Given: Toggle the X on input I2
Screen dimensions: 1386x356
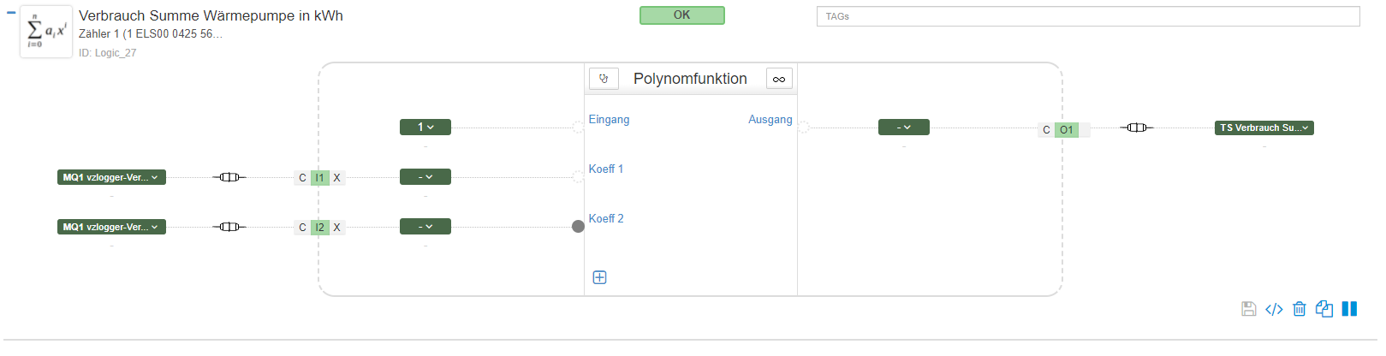Looking at the screenshot, I should tap(337, 228).
